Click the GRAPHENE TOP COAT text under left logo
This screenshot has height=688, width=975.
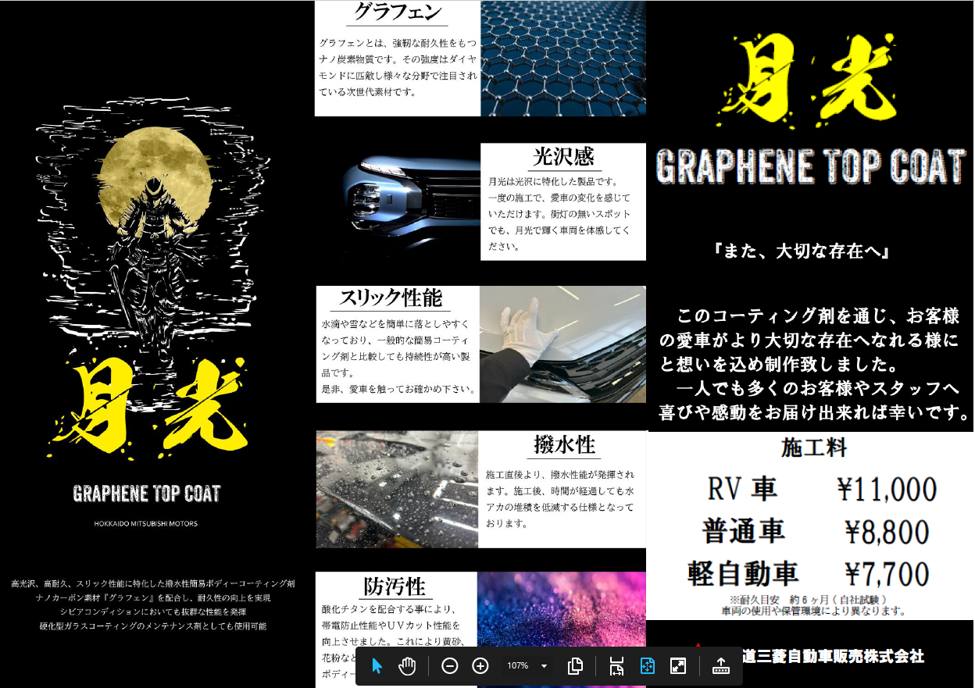[146, 494]
